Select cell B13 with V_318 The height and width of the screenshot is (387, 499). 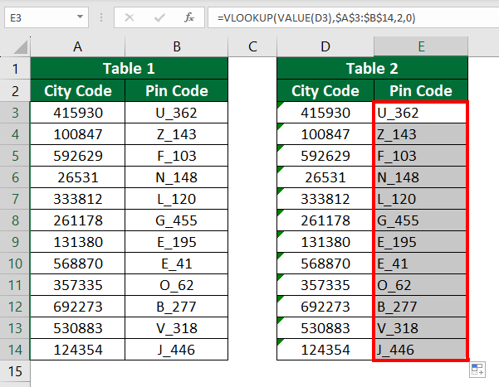[177, 328]
